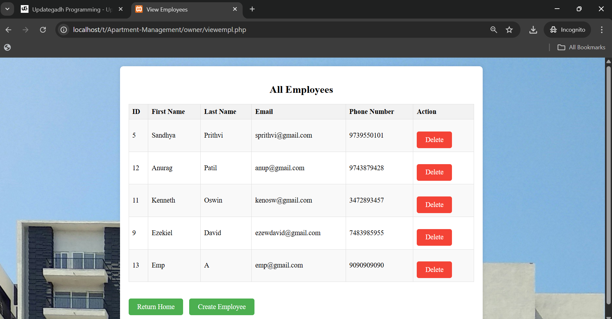Image resolution: width=612 pixels, height=319 pixels.
Task: Click the globe icon in bookmarks bar
Action: click(x=7, y=47)
